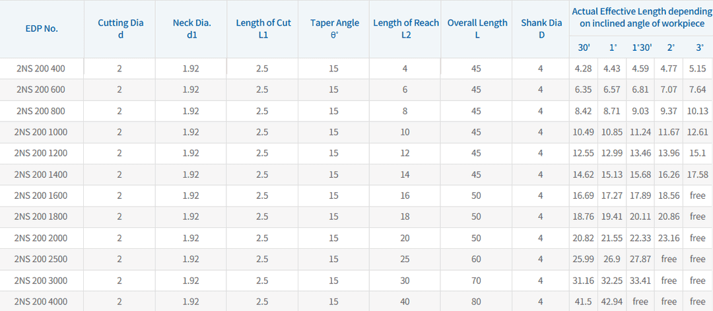713x311 pixels.
Task: Select the 2NS 200 400 product row
Action: click(41, 69)
